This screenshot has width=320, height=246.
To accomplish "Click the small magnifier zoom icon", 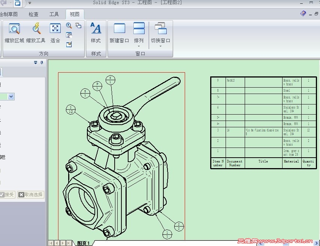I will click(x=69, y=25).
